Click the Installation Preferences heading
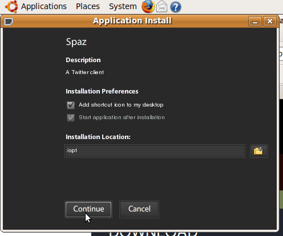This screenshot has width=283, height=236. (x=102, y=91)
